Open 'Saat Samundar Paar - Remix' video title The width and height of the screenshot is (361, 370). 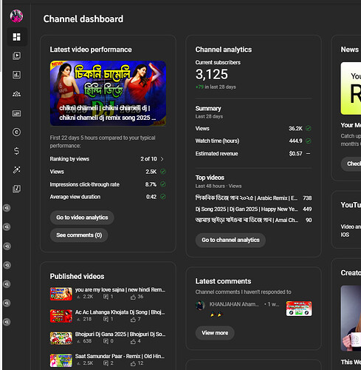(x=120, y=356)
